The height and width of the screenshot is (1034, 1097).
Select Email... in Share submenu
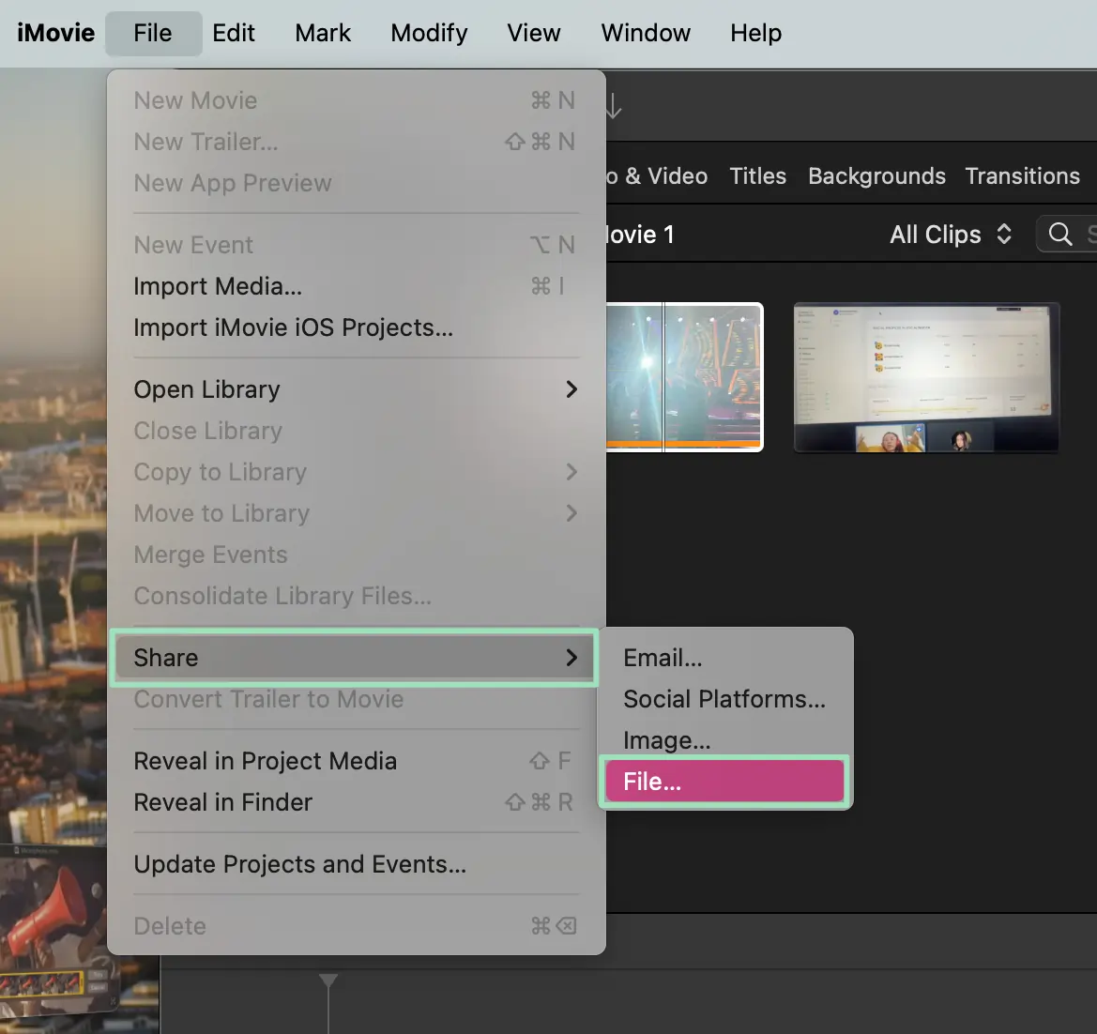tap(724, 658)
